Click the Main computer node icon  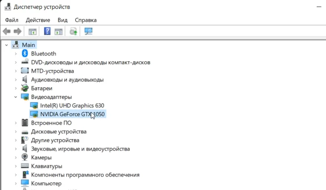click(x=15, y=45)
